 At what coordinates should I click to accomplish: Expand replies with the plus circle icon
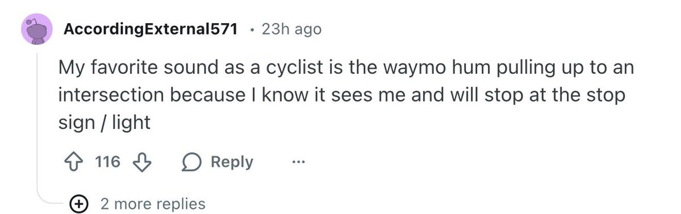(x=80, y=203)
